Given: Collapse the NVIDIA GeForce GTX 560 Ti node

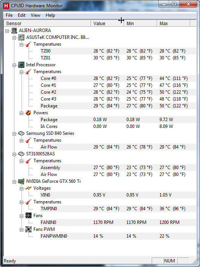Looking at the screenshot, I should pos(14,182).
